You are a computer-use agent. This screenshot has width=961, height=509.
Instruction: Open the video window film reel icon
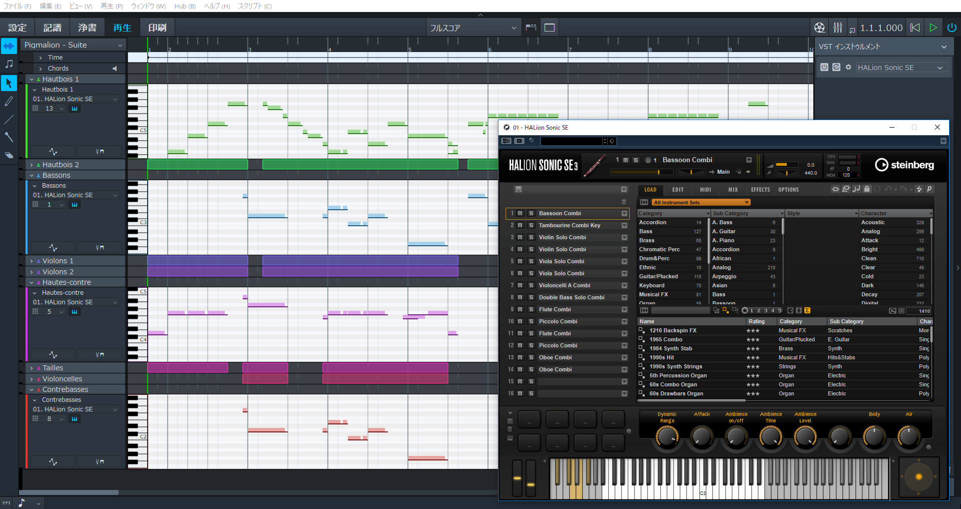819,28
